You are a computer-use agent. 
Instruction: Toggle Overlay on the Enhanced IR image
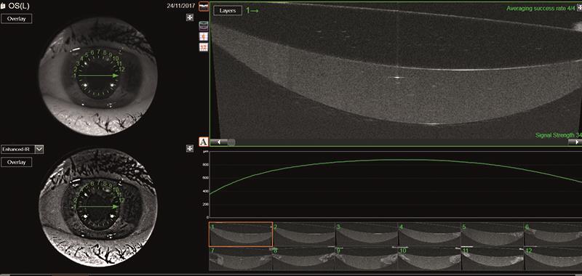[16, 162]
